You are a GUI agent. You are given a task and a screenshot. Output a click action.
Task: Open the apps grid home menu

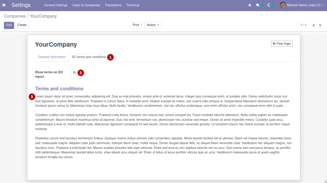[4, 5]
